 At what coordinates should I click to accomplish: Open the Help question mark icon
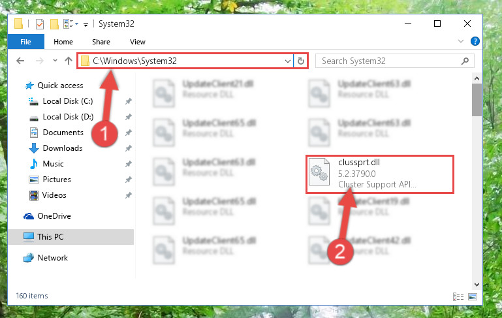click(x=475, y=41)
